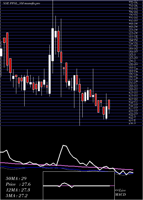
Task: Select the 50MA : 29 readout
Action: (16, 179)
